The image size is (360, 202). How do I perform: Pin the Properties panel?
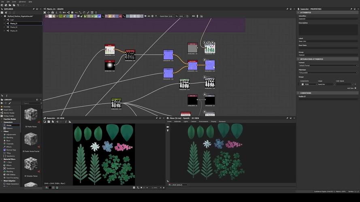pos(351,9)
